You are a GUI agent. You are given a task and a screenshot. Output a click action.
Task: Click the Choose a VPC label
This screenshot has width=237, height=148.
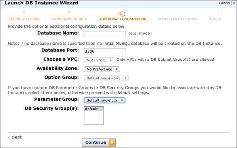61,60
